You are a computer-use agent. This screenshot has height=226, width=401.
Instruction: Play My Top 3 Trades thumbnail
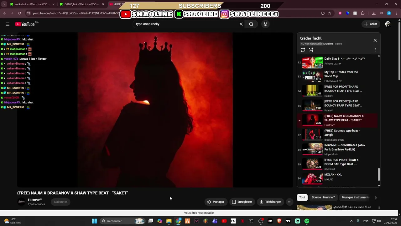[x=312, y=76]
